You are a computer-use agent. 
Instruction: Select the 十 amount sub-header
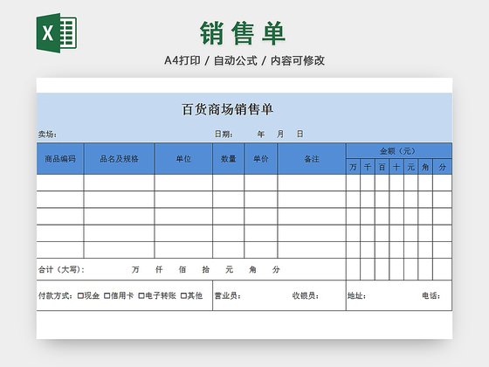click(x=396, y=167)
